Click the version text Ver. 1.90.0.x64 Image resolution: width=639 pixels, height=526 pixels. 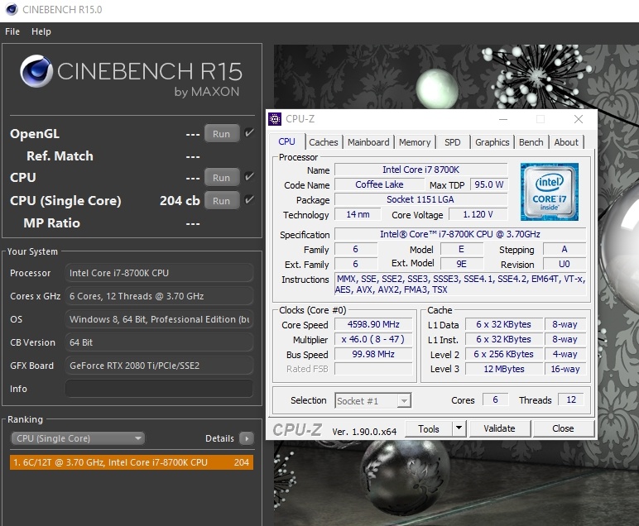[x=364, y=432]
